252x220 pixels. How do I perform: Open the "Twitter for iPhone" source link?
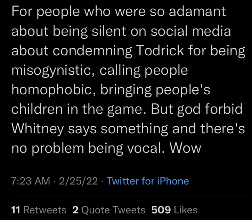pos(148,181)
